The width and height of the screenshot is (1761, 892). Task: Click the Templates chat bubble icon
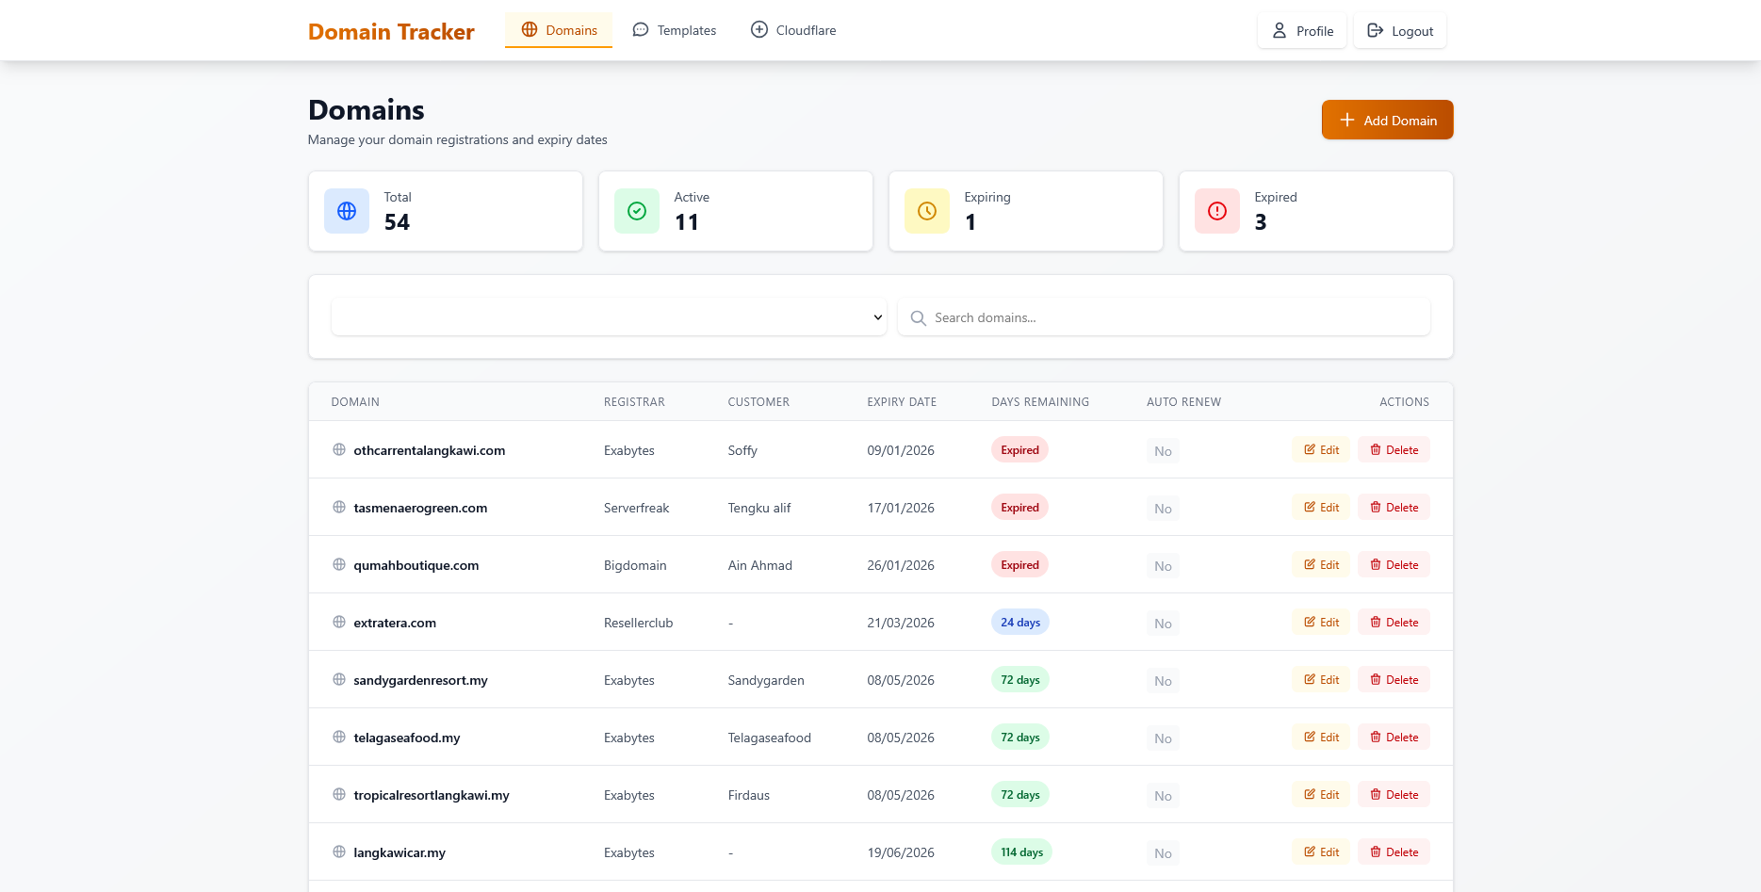click(x=641, y=29)
